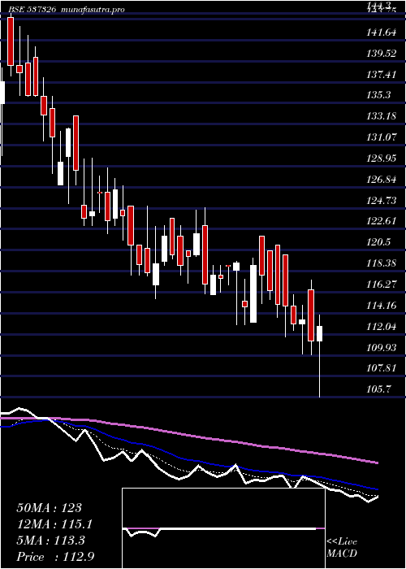Select the 126.84 price label
The width and height of the screenshot is (406, 569).
coord(381,180)
